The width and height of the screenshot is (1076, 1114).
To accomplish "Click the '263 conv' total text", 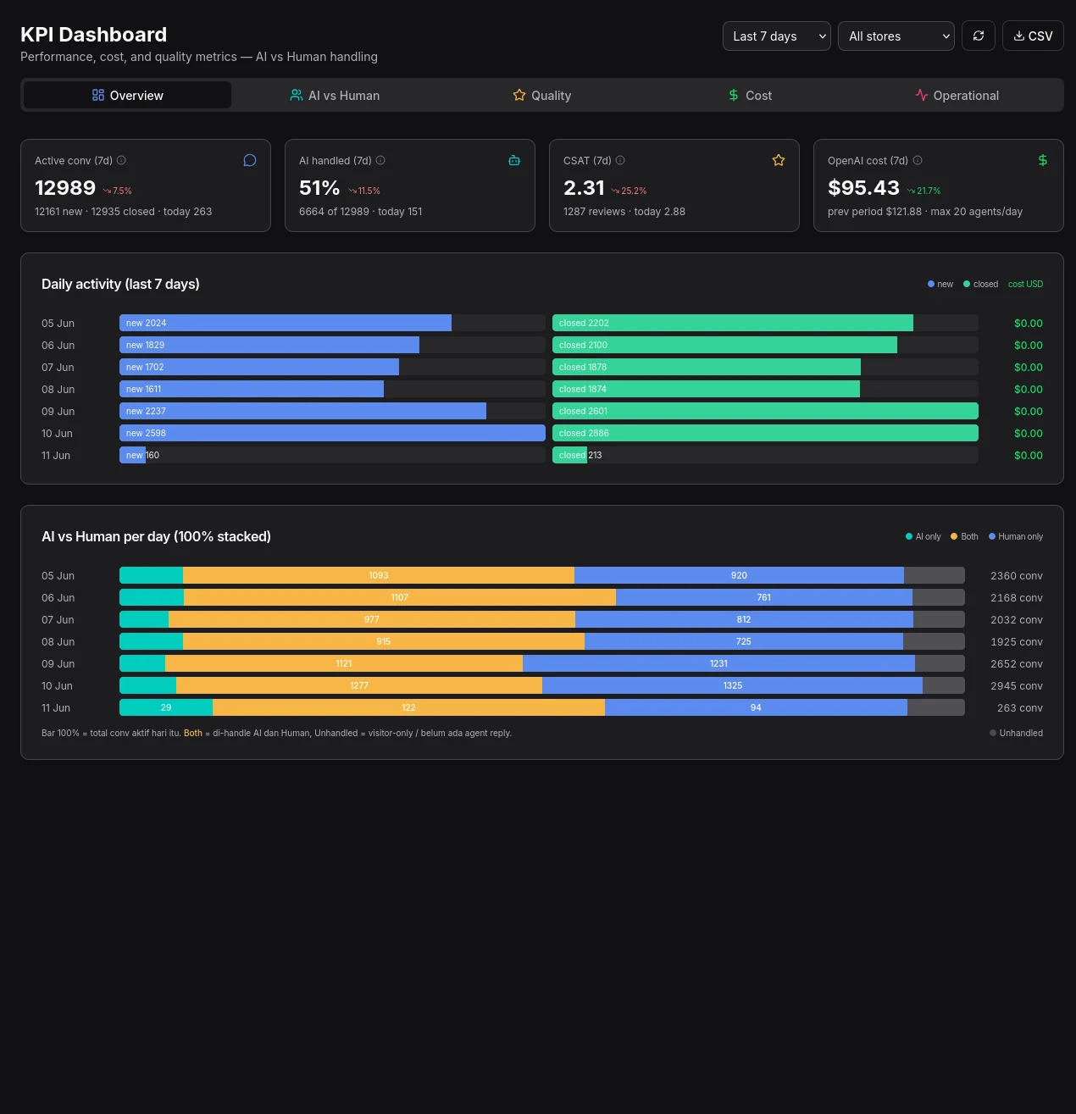I will pyautogui.click(x=1020, y=708).
